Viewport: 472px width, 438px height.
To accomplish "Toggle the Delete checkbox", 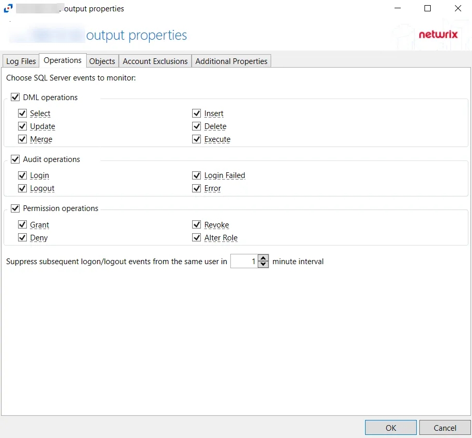I will [x=197, y=126].
